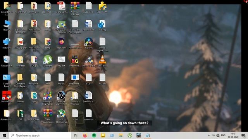Open the Games folder

pyautogui.click(x=20, y=97)
